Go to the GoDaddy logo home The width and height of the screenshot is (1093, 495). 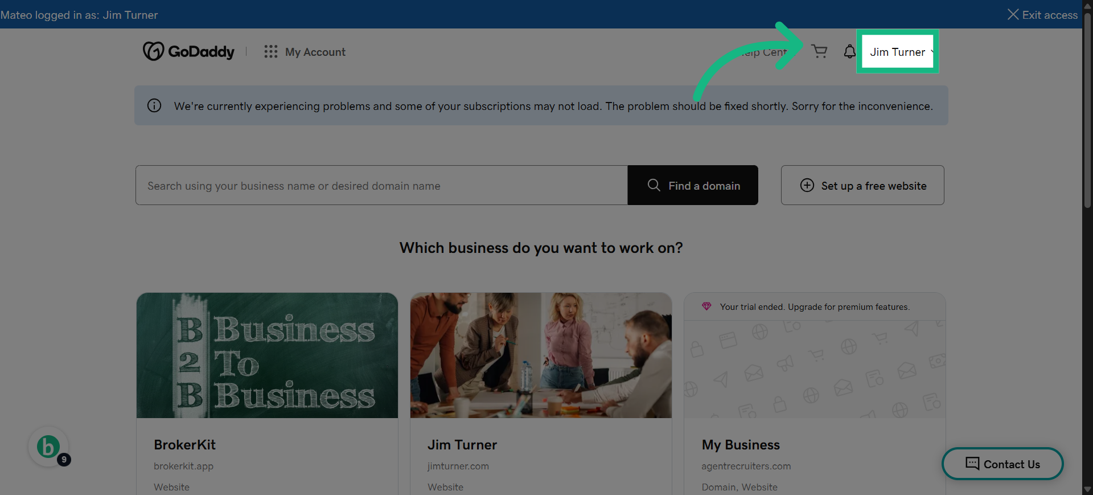coord(188,51)
